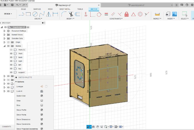Viewport: 194px width, 130px height.
Task: Click the Look At icon in Sketch Palette
Action: (x=42, y=91)
